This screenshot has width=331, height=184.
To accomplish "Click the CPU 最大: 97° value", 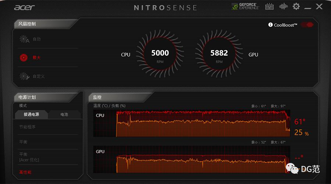I will [x=278, y=106].
